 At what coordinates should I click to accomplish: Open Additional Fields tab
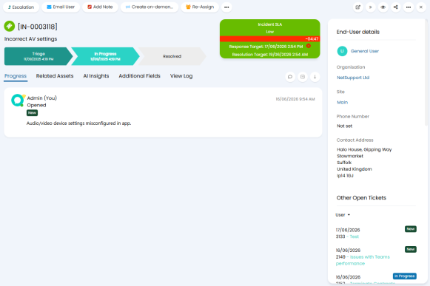[139, 76]
